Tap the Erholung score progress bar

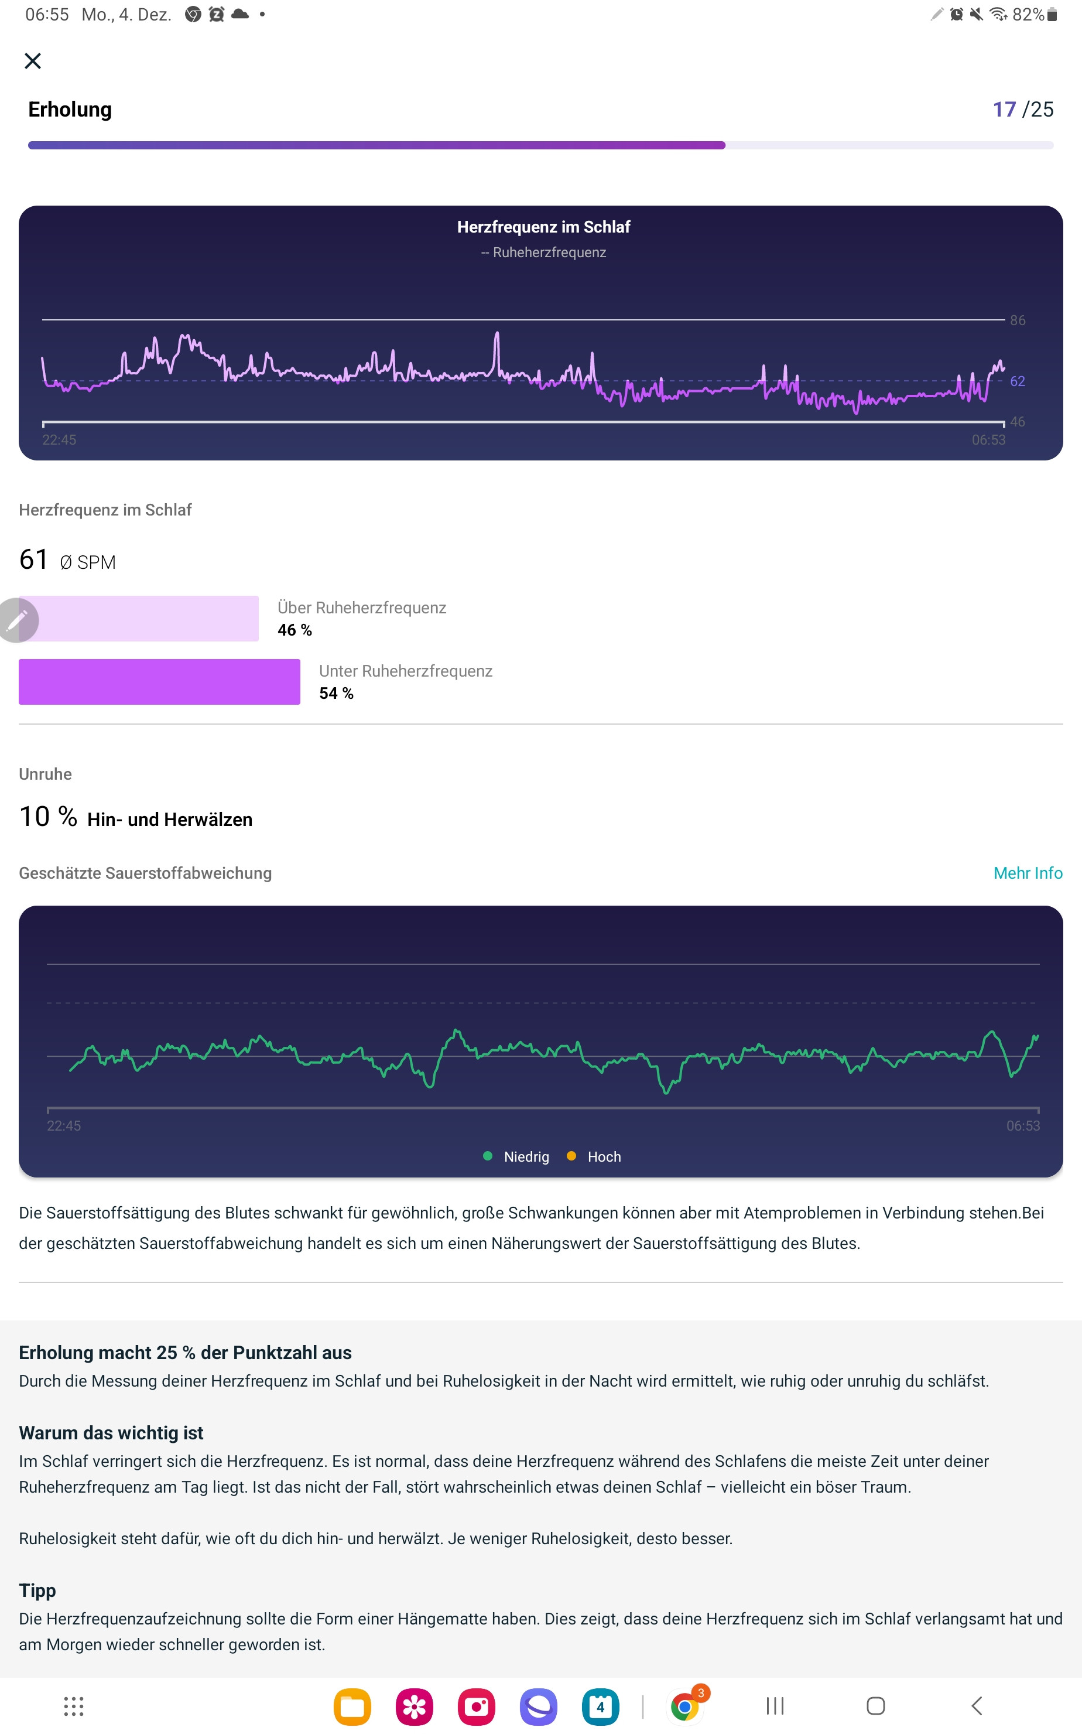pyautogui.click(x=541, y=145)
